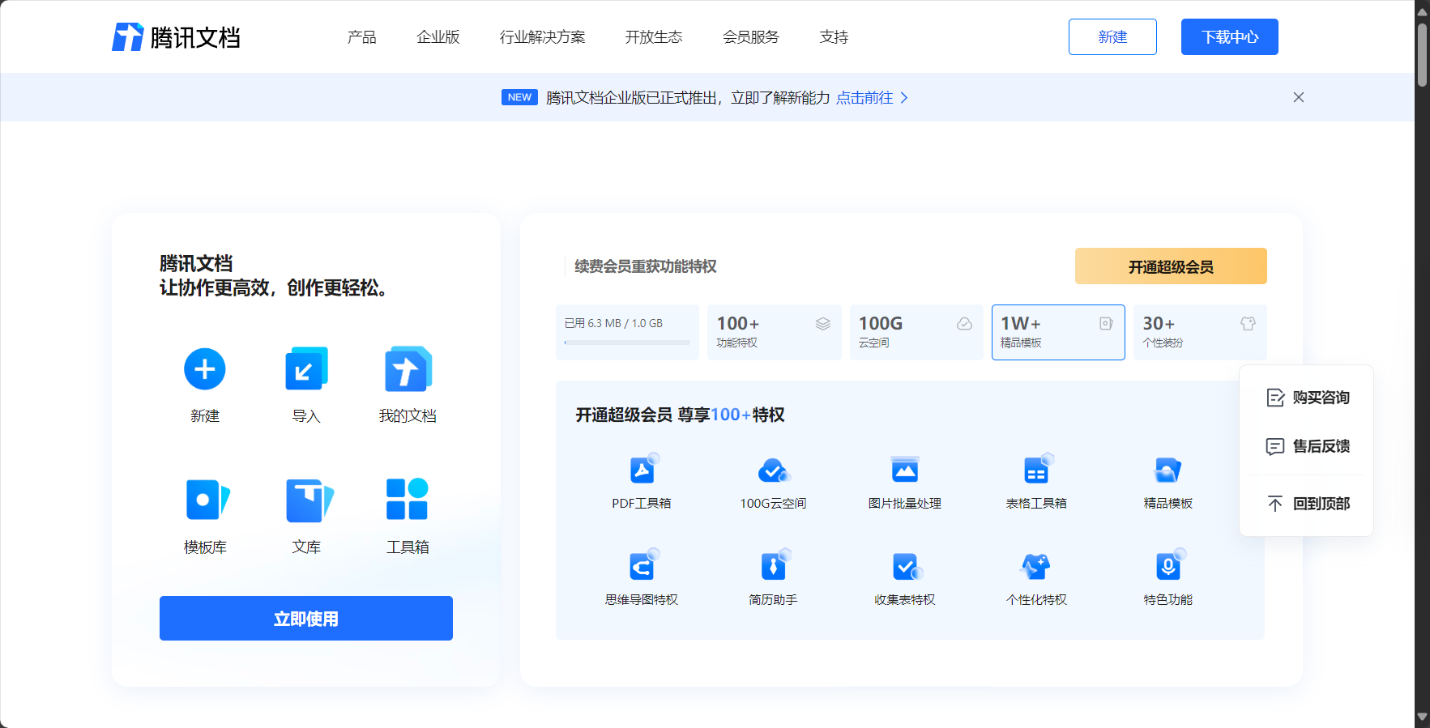Image resolution: width=1430 pixels, height=728 pixels.
Task: Open the 支持 menu
Action: pyautogui.click(x=834, y=37)
